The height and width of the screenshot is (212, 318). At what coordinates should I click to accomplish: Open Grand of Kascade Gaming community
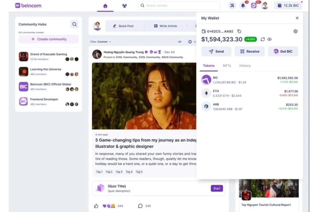(x=49, y=57)
